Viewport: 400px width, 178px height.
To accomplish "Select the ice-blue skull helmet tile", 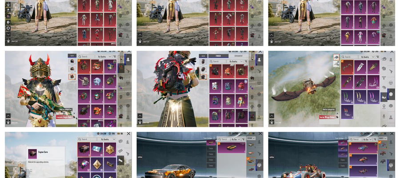I will pos(97,81).
